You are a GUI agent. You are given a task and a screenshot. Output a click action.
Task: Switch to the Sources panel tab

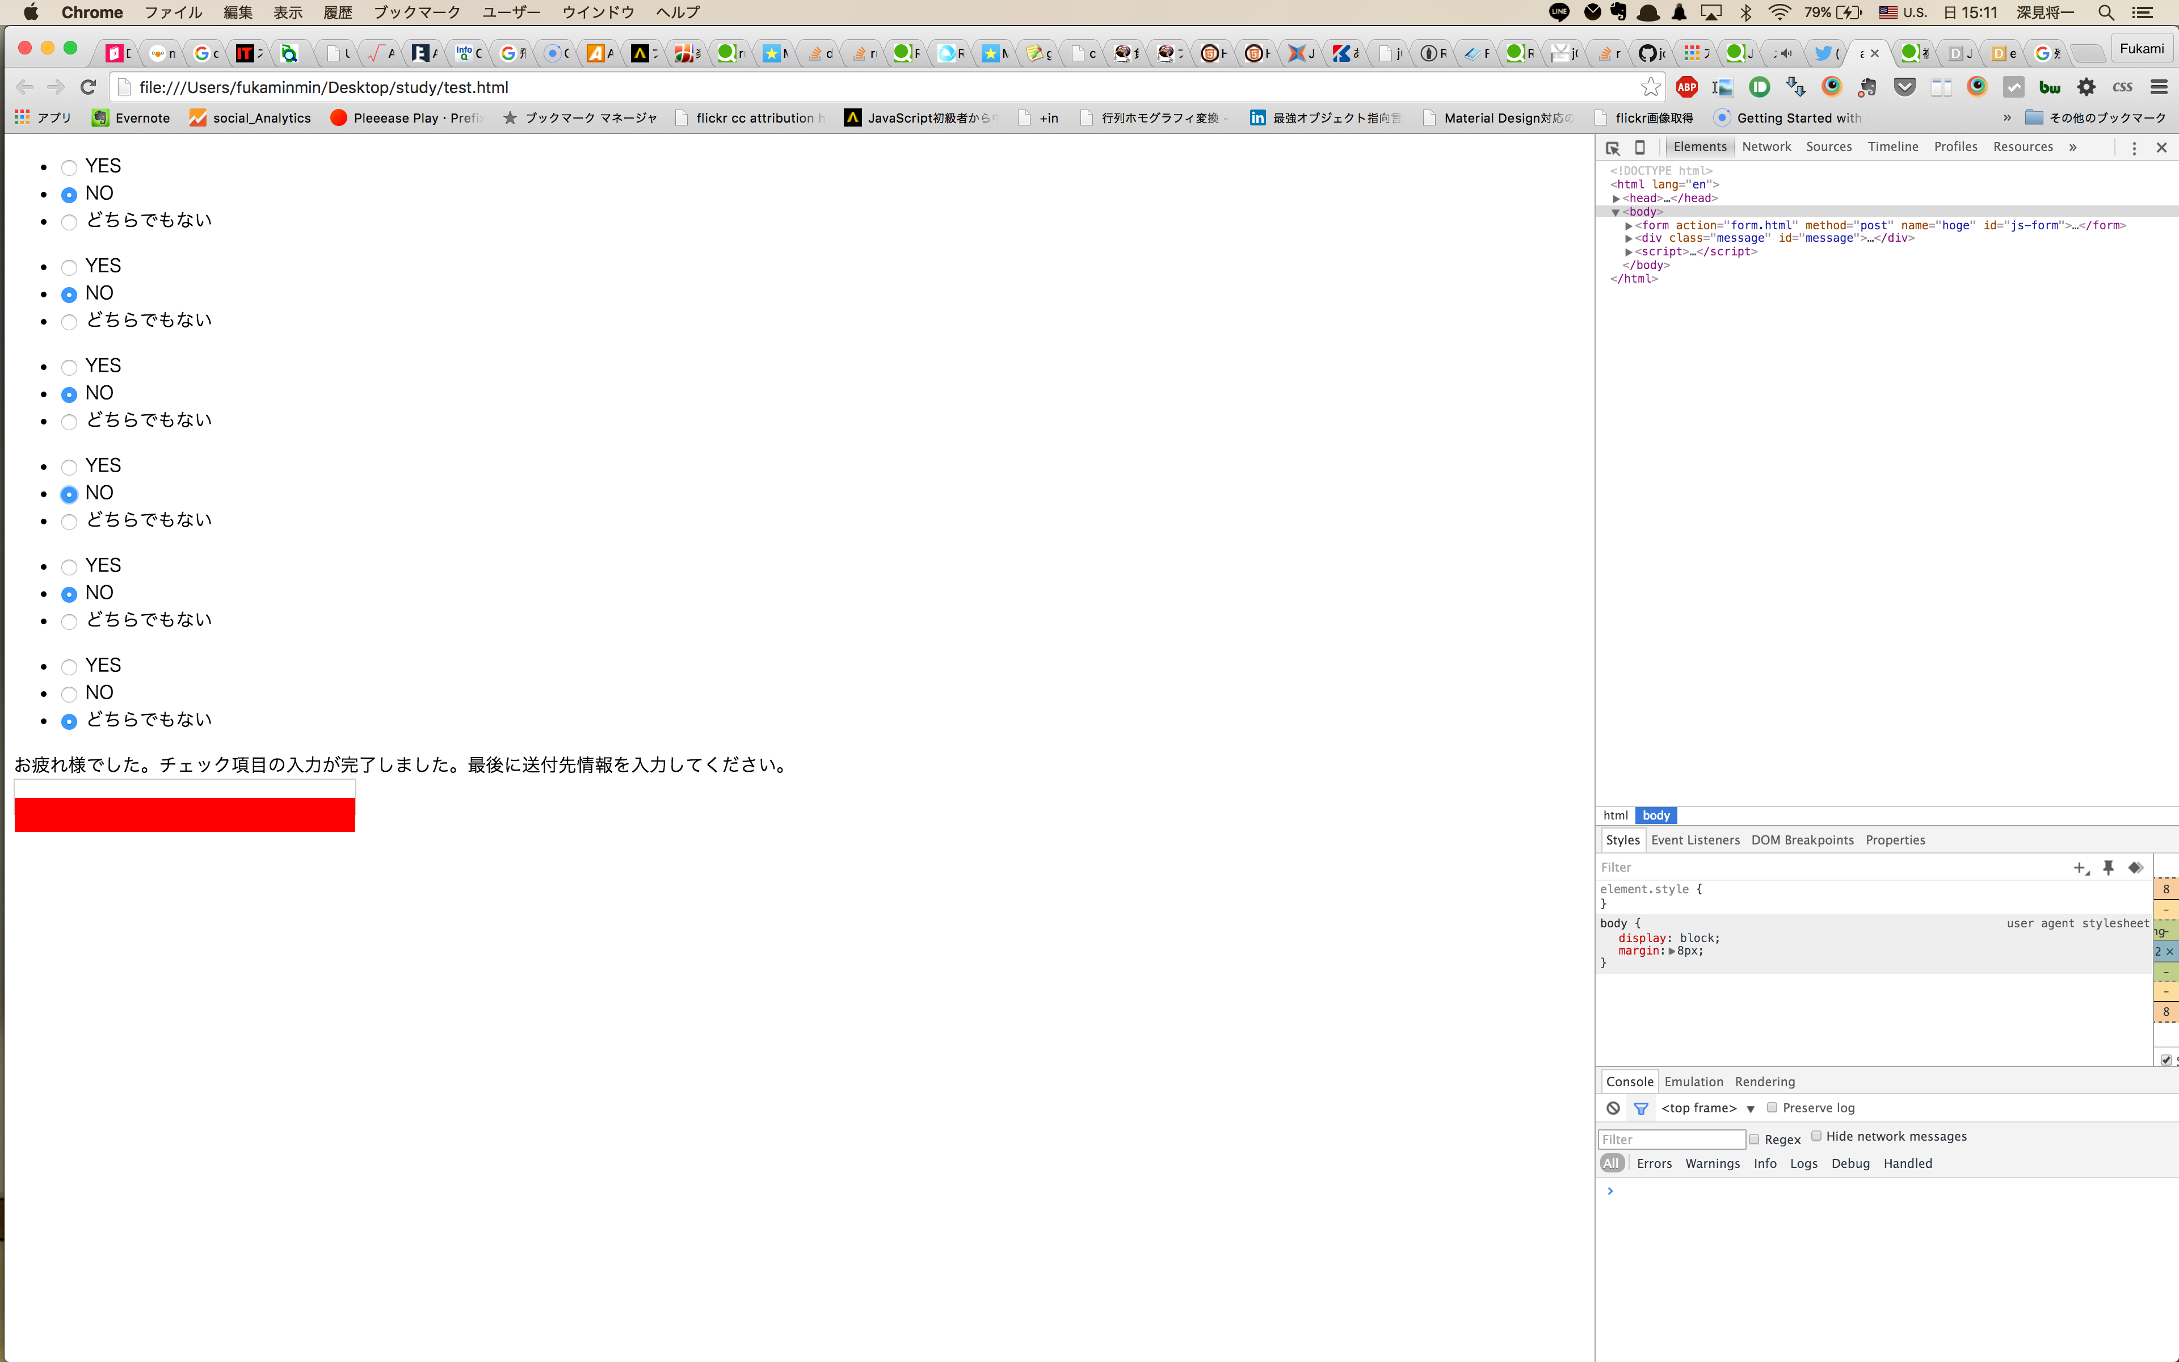click(1829, 147)
